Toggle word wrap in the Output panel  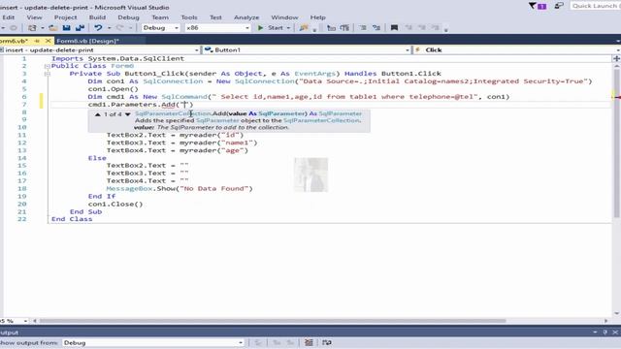coord(327,342)
